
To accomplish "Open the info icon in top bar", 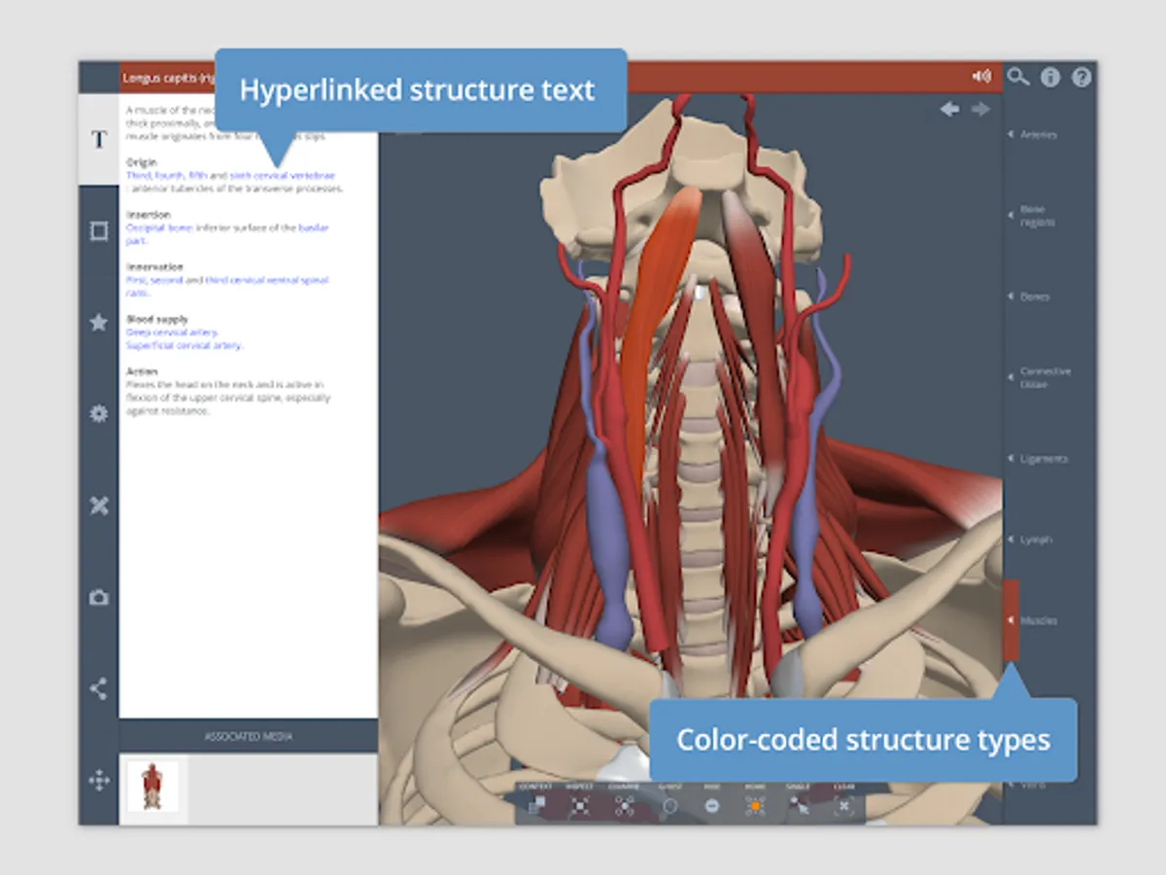I will click(1049, 78).
